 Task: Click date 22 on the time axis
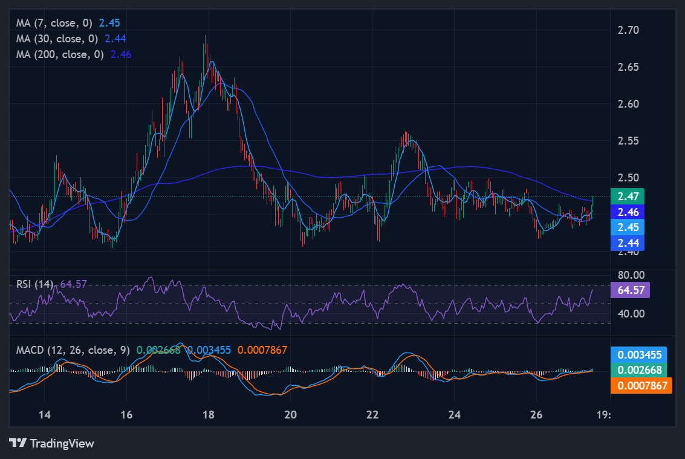[372, 415]
